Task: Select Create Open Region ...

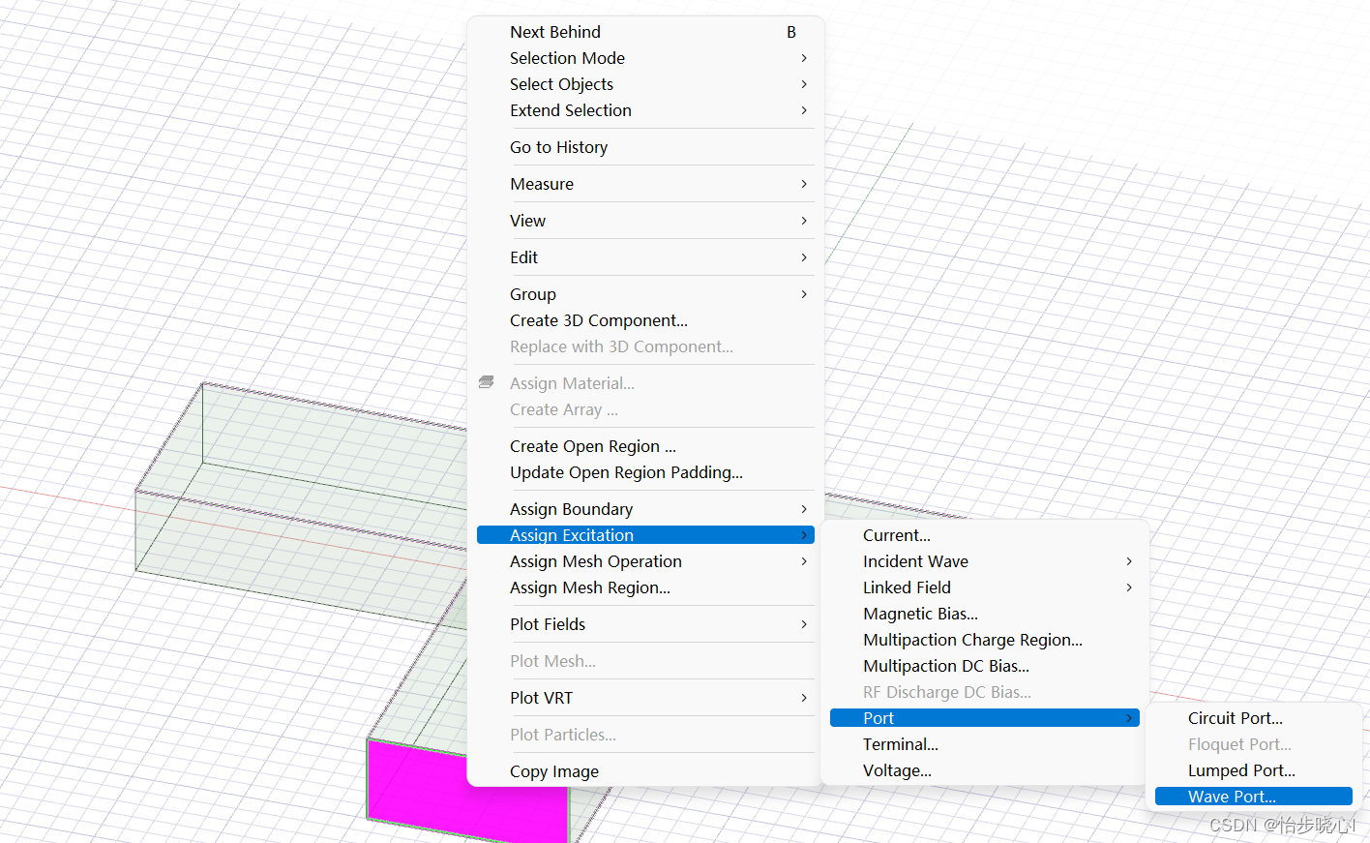Action: click(x=645, y=446)
